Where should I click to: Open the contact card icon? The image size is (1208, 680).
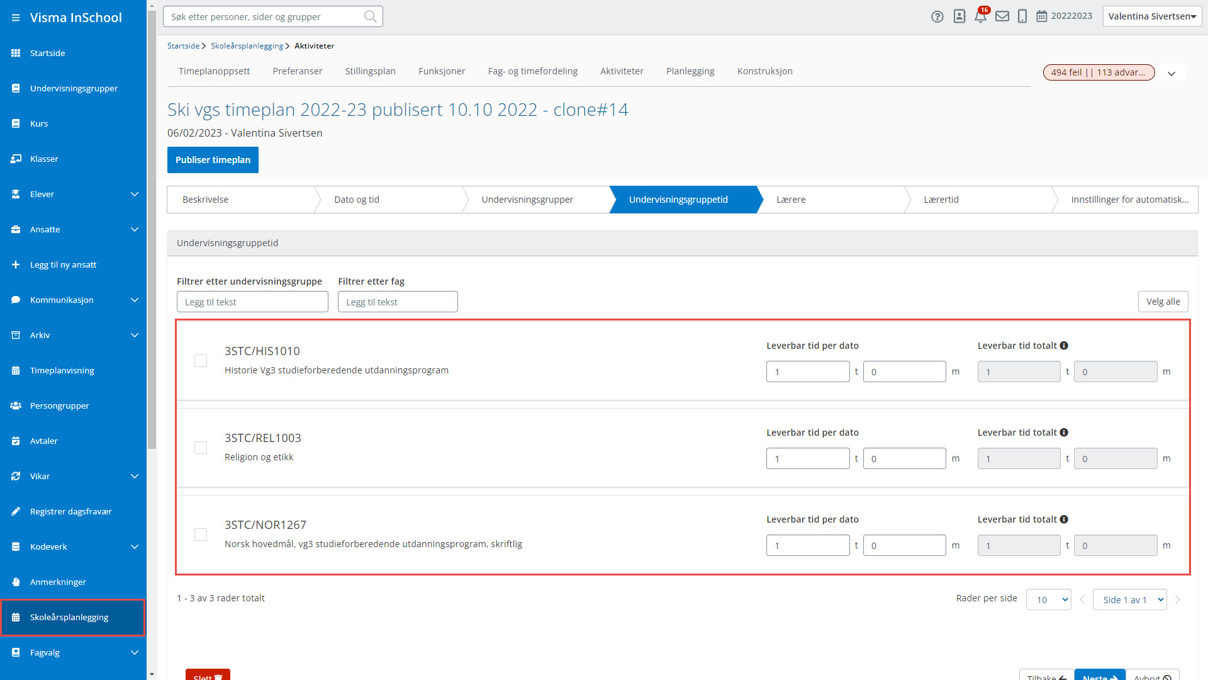(959, 16)
